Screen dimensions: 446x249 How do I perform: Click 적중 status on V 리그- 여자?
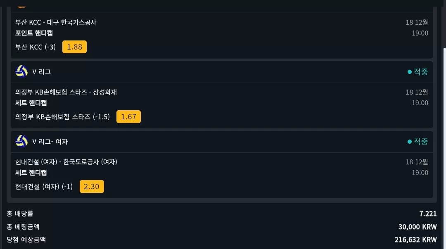(418, 142)
